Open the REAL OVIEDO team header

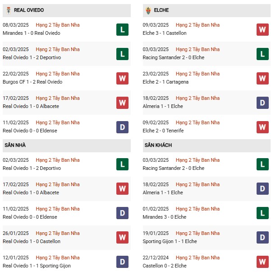point(67,10)
